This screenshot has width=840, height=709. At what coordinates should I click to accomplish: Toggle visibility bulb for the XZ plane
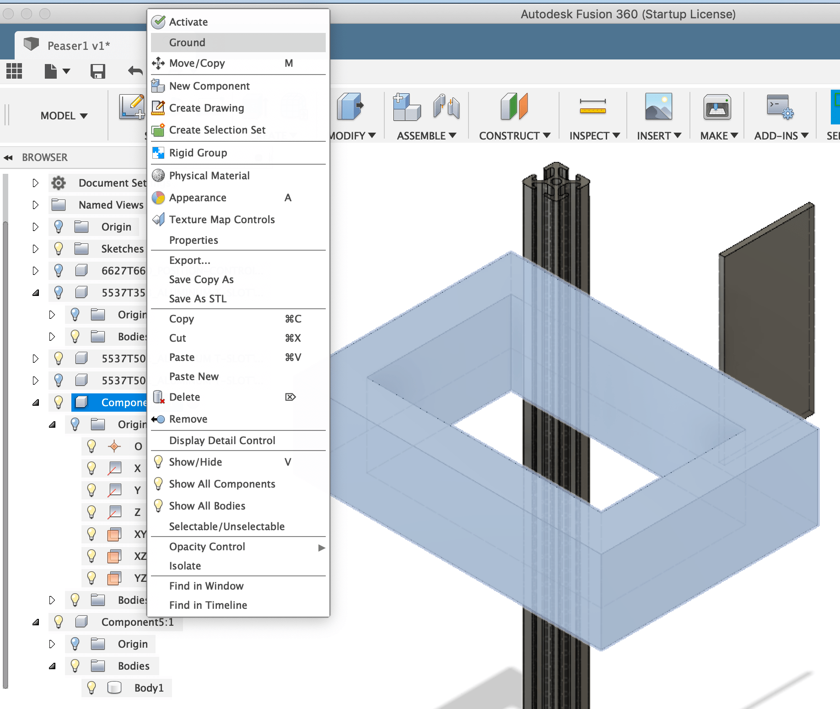coord(92,556)
